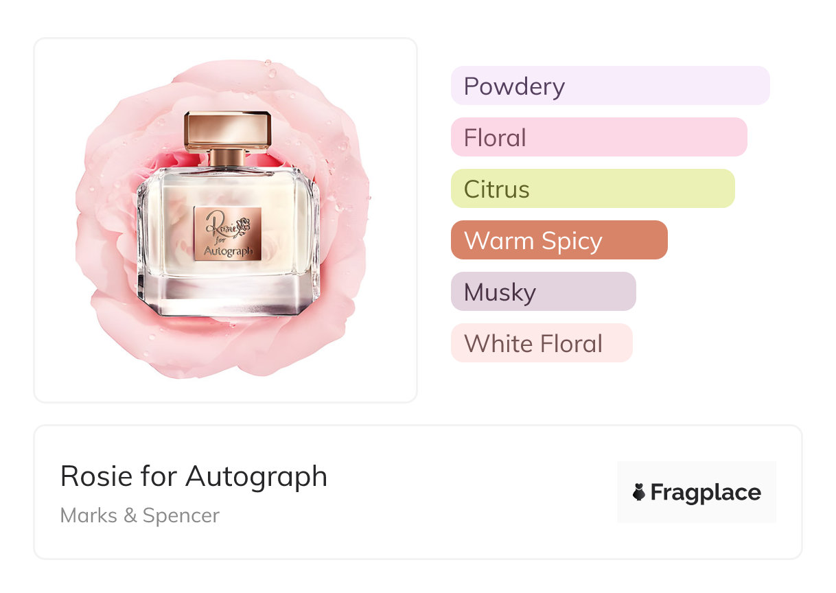Screen dimensions: 836x593
Task: Click the gold perfume bottle cap
Action: pos(227,130)
